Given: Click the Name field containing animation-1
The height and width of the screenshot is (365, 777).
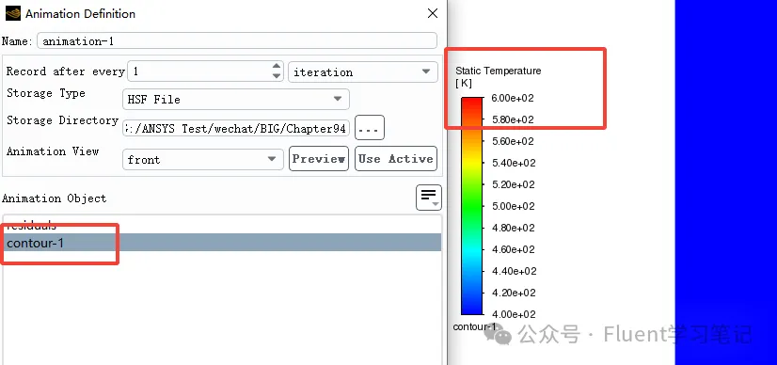Looking at the screenshot, I should coord(237,40).
